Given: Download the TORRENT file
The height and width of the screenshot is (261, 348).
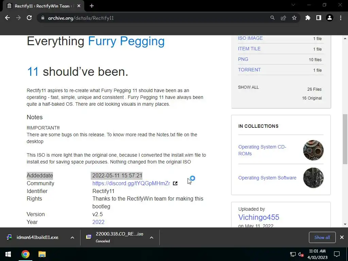Looking at the screenshot, I should pos(249,70).
